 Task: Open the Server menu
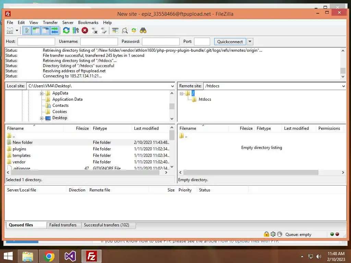(x=68, y=23)
